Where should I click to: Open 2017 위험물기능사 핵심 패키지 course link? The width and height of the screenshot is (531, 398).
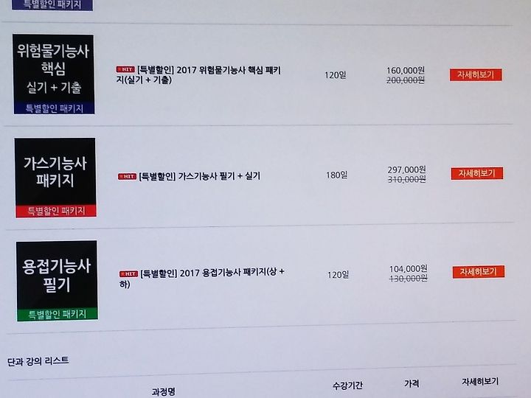[209, 74]
